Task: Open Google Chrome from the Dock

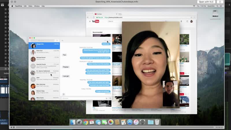Action: [85, 122]
